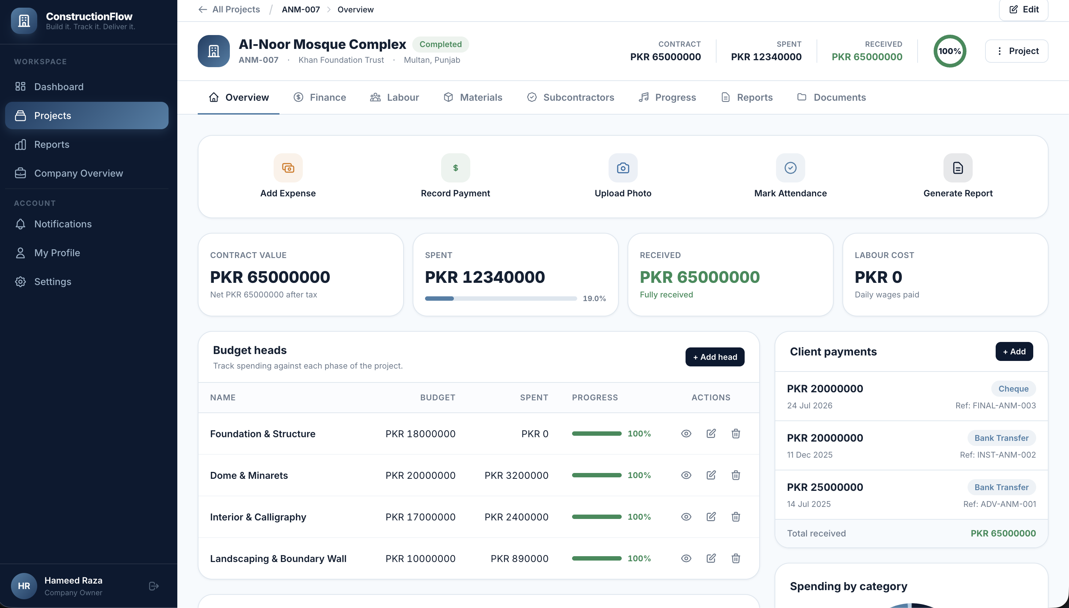Click the Spending by category heading
Image resolution: width=1069 pixels, height=608 pixels.
click(x=848, y=586)
